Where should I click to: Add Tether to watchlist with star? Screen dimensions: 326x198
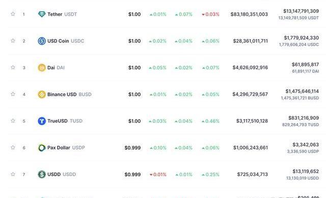(13, 14)
